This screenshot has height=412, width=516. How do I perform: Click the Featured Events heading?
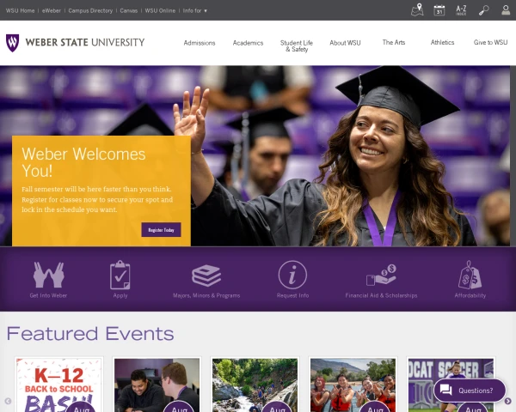[x=90, y=334]
